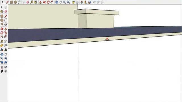Select the Move tool in top toolbar
The width and height of the screenshot is (182, 102).
click(x=44, y=2)
